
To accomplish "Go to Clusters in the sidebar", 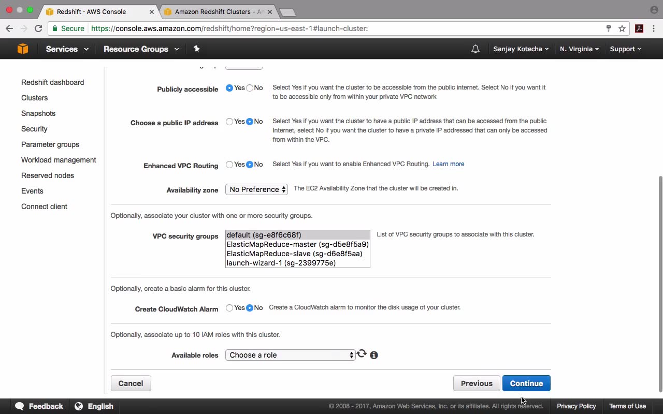I will coord(34,98).
